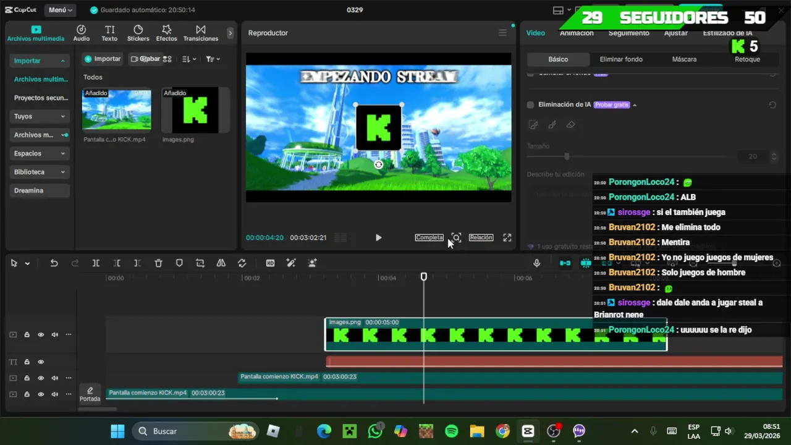Open the layout icon in the title bar

(558, 10)
